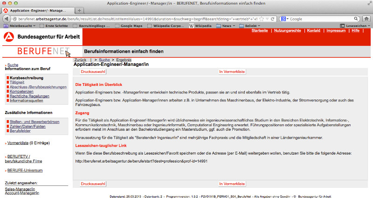Open the RecruitingBlogs bookmark
This screenshot has height=199, width=373.
click(x=91, y=26)
